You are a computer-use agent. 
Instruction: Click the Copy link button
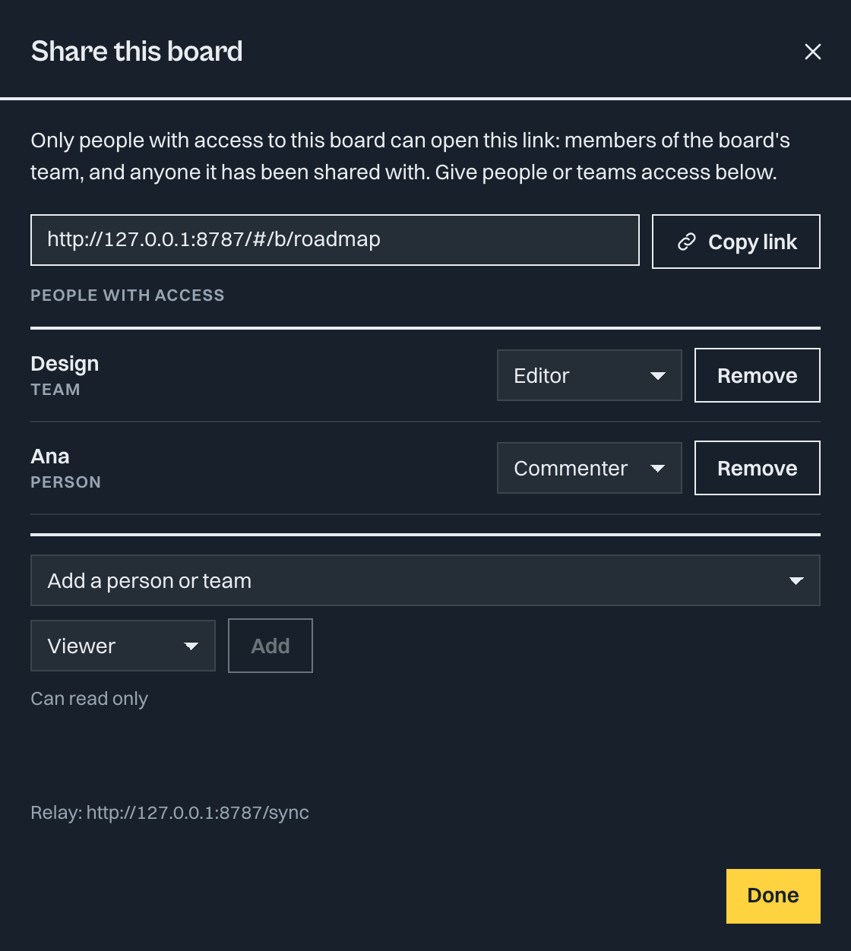pos(736,242)
